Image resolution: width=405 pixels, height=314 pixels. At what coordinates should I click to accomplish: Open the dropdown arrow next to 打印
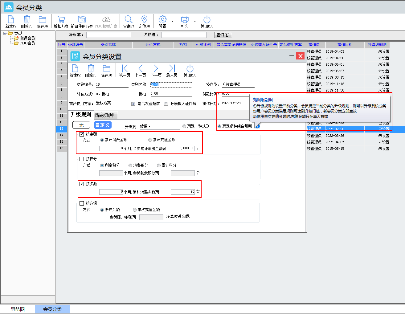pyautogui.click(x=195, y=22)
